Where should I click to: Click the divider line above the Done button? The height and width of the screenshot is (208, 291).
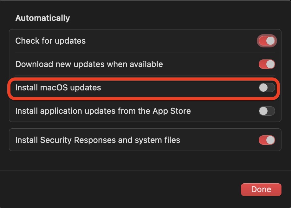click(x=145, y=170)
